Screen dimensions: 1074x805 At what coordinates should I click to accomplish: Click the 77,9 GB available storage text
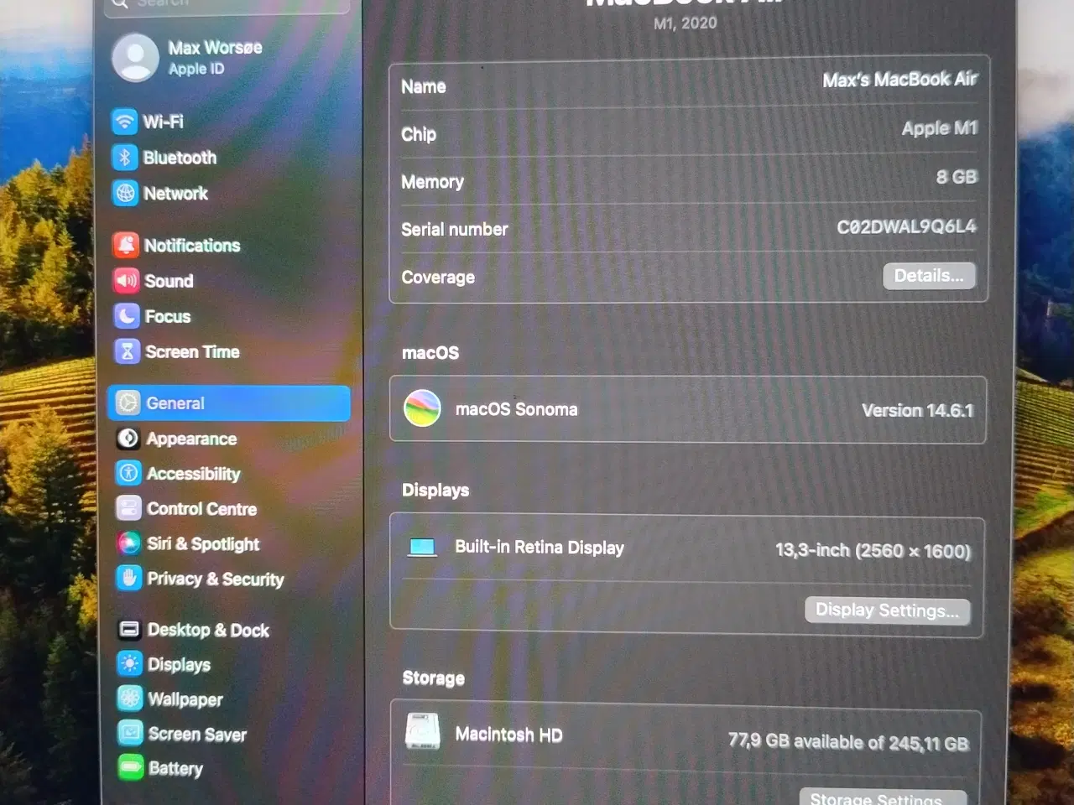click(847, 742)
